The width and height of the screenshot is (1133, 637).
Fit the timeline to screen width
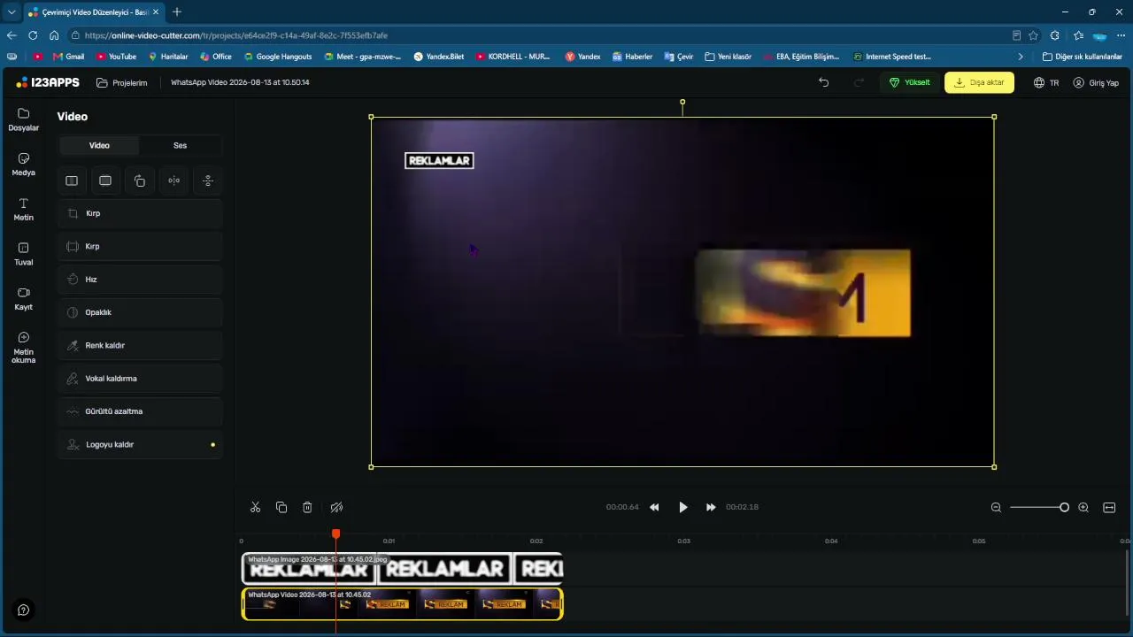tap(1109, 507)
